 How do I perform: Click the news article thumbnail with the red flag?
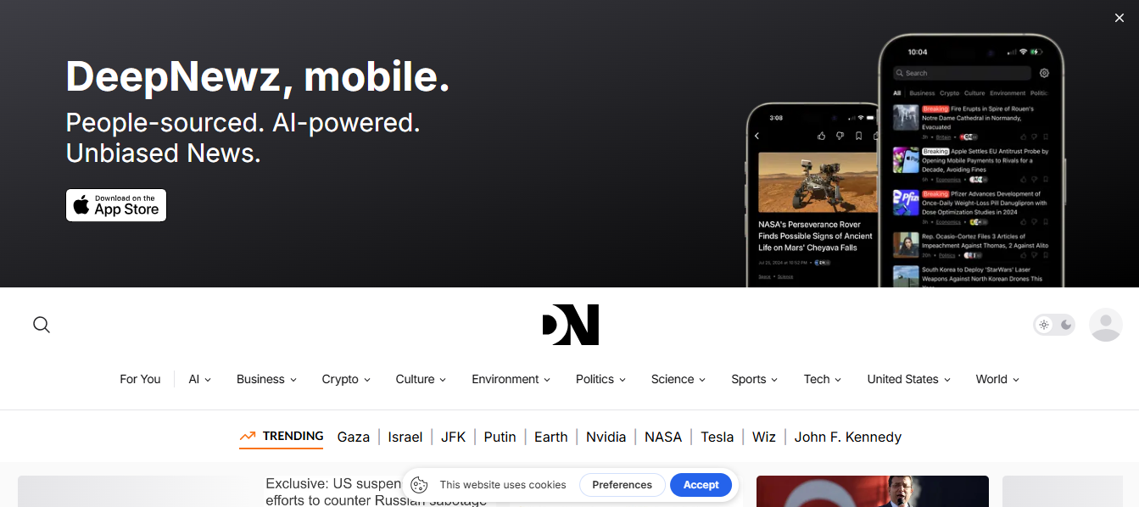[x=872, y=491]
